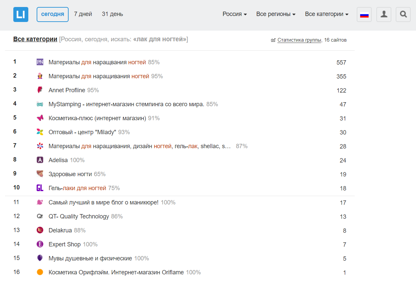
Task: Click the Все категории heading link
Action: click(x=35, y=39)
